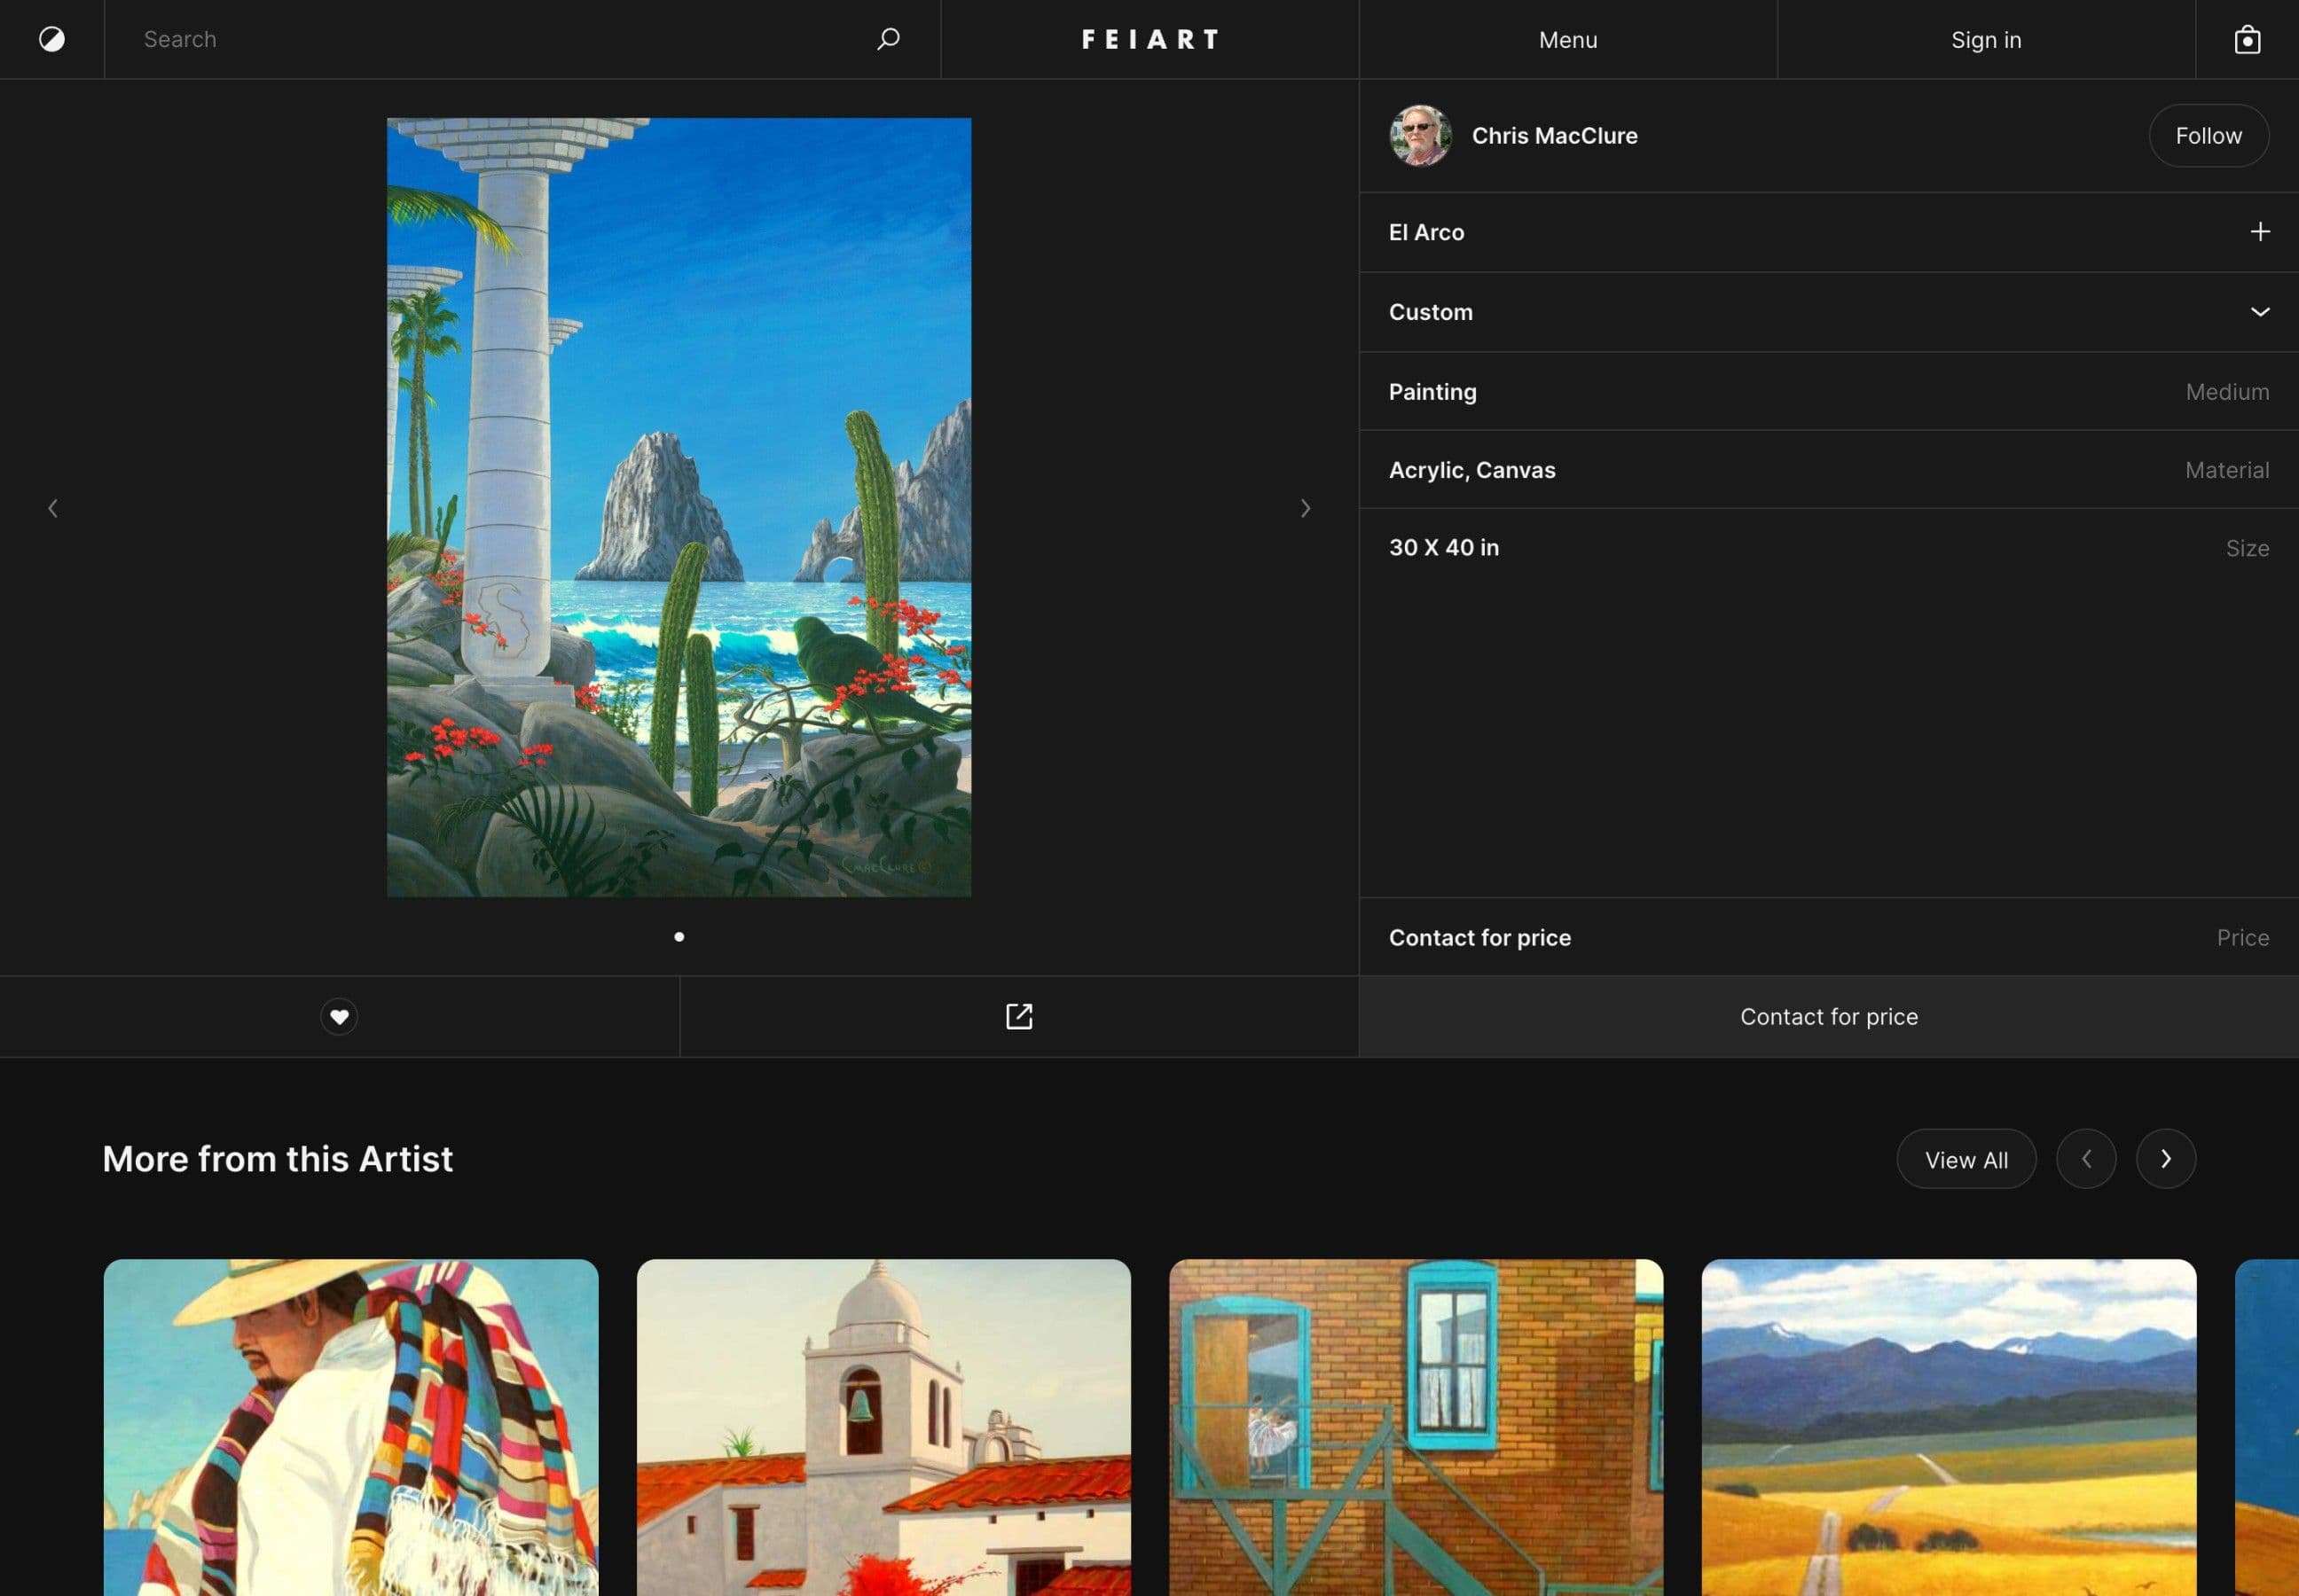Open Chris MacClure's avatar photo
The height and width of the screenshot is (1596, 2299).
tap(1420, 136)
